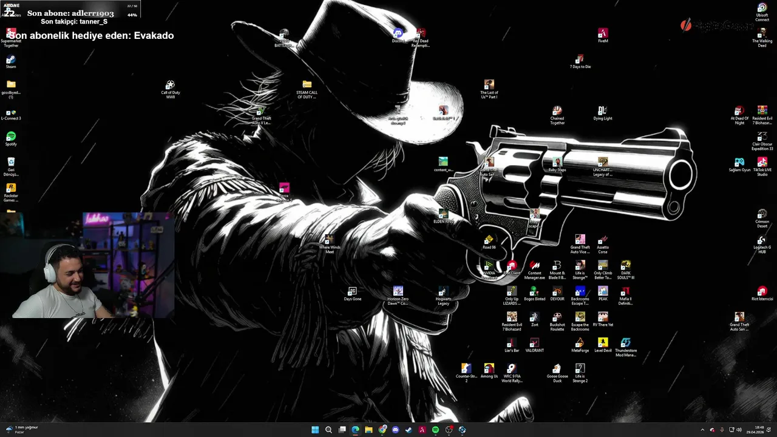The image size is (777, 437).
Task: Launch Steam from its desktop shortcut
Action: [11, 63]
